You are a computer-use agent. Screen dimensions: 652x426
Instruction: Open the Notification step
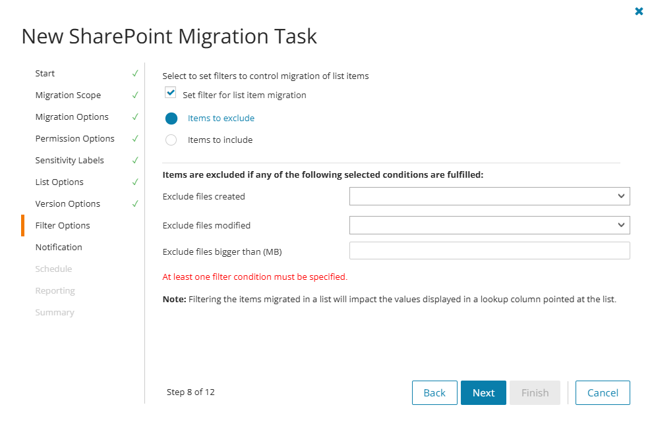pos(59,247)
